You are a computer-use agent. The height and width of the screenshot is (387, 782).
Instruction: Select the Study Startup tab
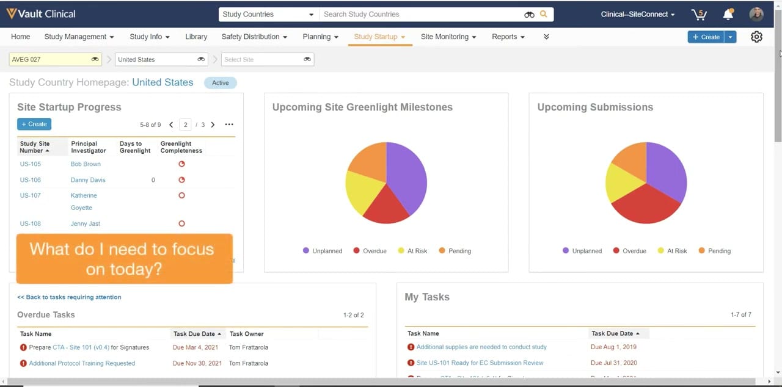tap(379, 37)
